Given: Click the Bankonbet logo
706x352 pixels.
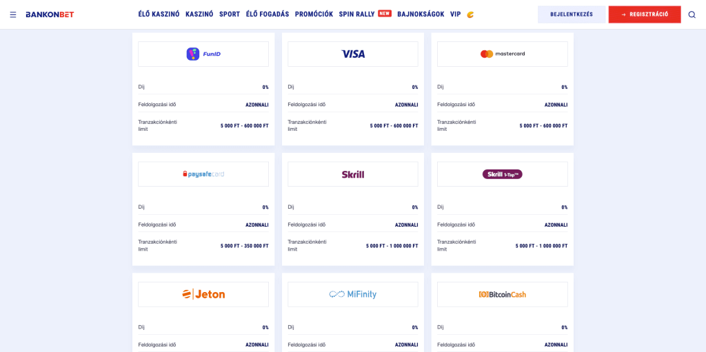Looking at the screenshot, I should click(50, 14).
